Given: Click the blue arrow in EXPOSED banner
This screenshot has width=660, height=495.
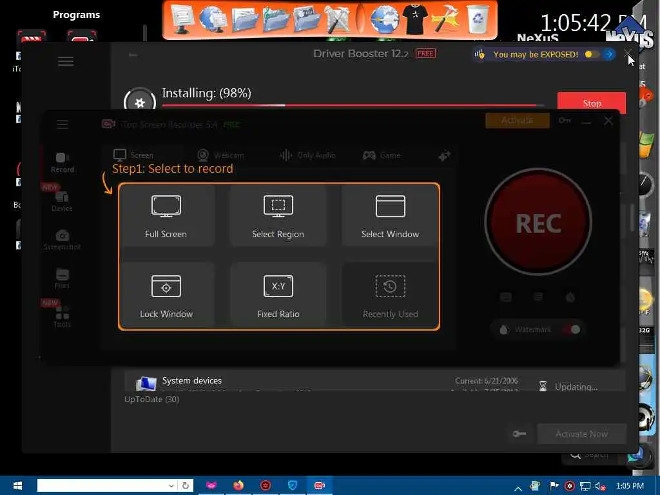Looking at the screenshot, I should 608,54.
